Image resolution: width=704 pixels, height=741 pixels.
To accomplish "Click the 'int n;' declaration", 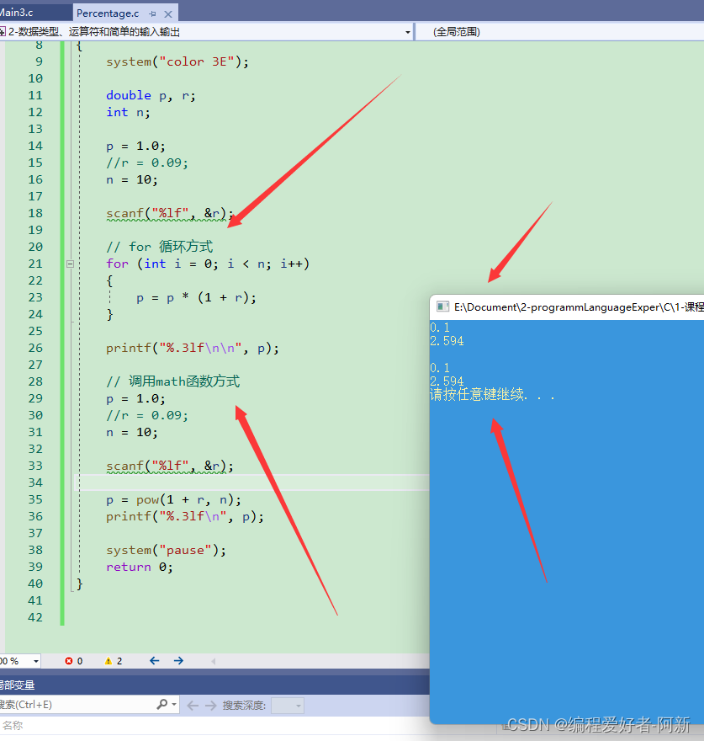I will [x=128, y=113].
